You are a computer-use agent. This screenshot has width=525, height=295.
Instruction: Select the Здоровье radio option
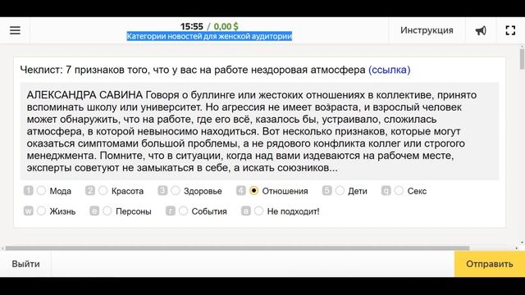[176, 191]
